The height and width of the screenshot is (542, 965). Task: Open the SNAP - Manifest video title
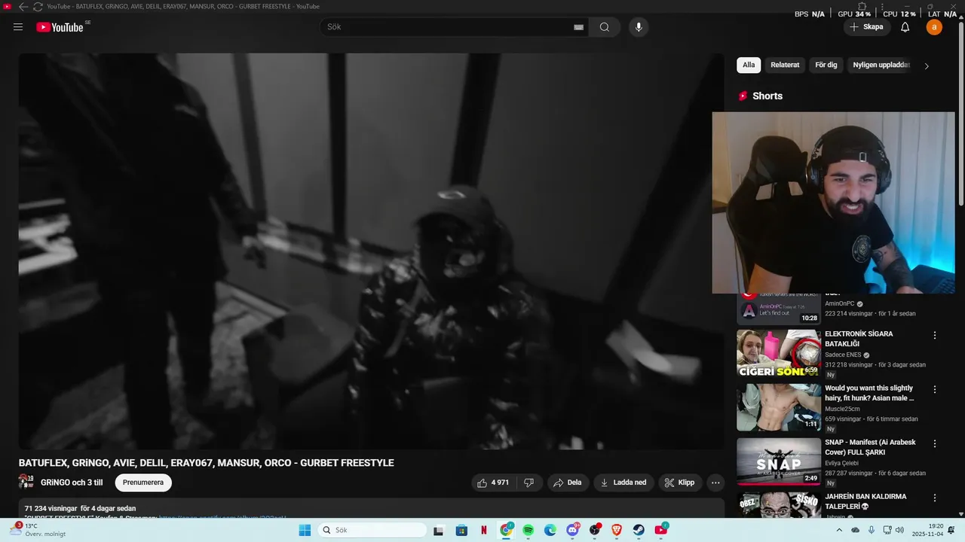(x=870, y=447)
